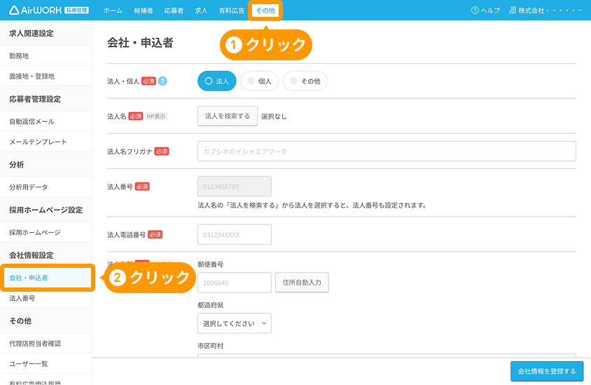Click the 法人名フリガナ input field

click(x=387, y=151)
